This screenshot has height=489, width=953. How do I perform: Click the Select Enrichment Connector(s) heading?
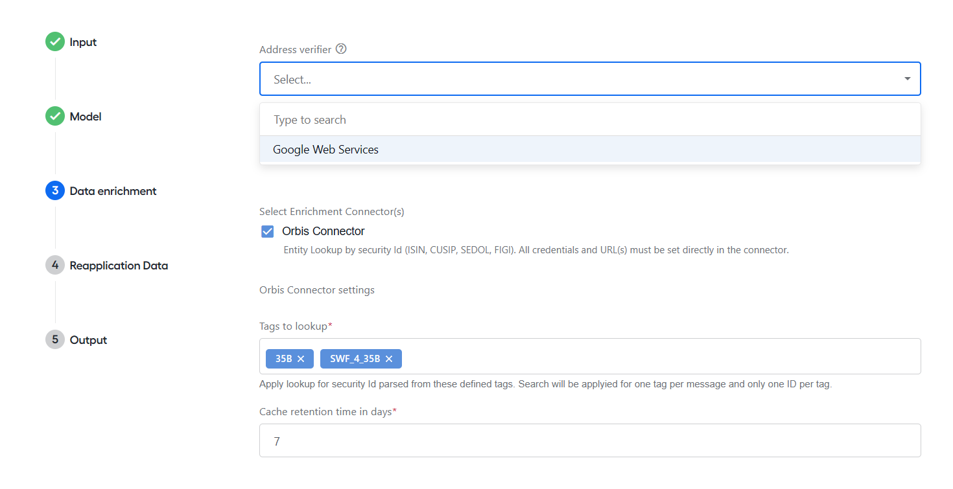332,211
